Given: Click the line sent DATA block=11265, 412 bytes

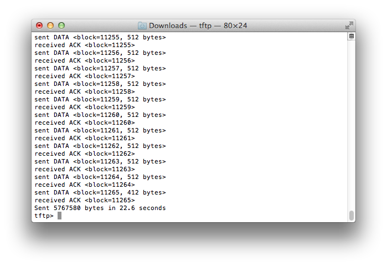Looking at the screenshot, I should point(100,192).
